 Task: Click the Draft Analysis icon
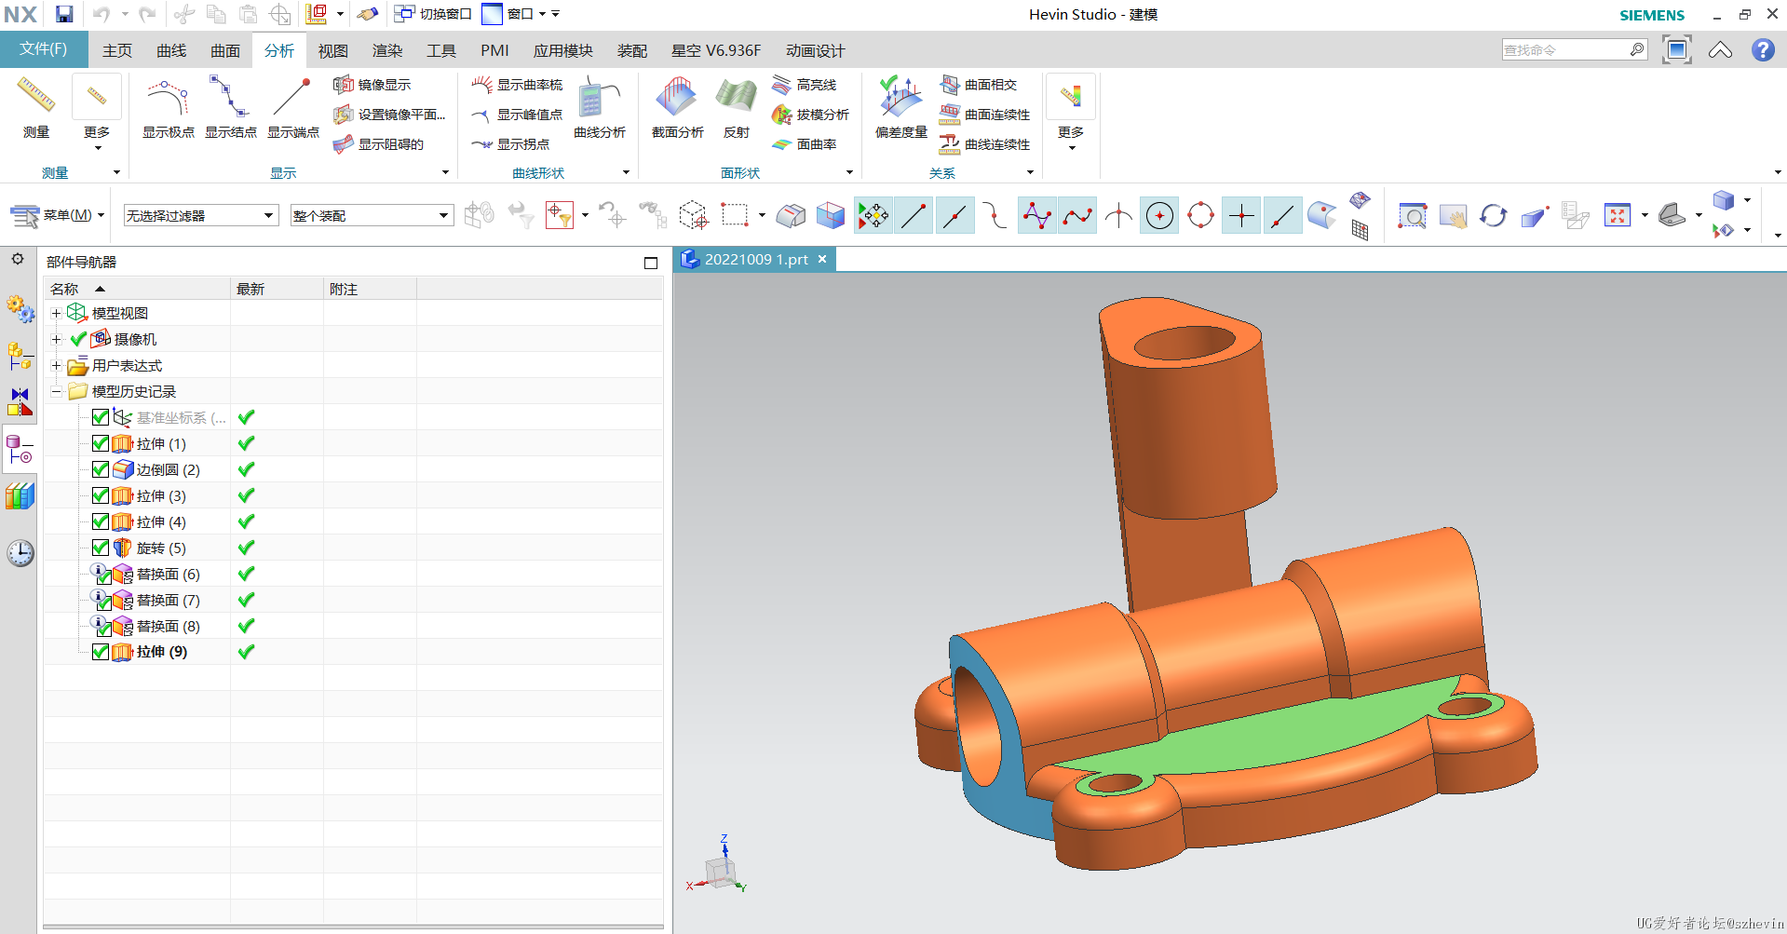point(781,115)
